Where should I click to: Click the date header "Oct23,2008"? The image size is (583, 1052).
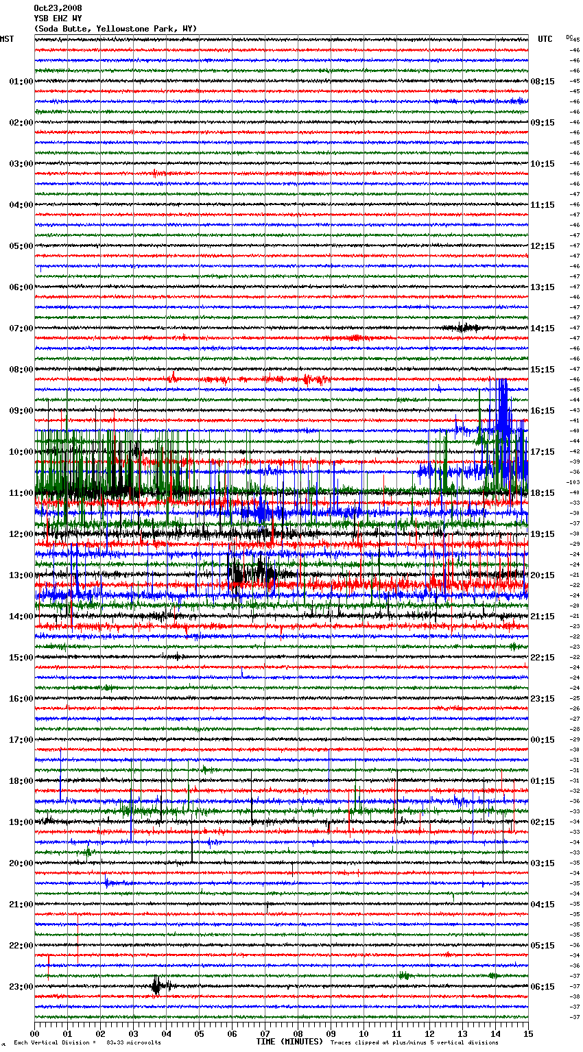click(58, 8)
